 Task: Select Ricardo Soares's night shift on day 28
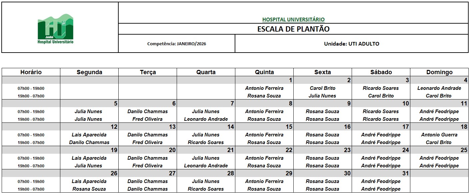click(x=206, y=189)
